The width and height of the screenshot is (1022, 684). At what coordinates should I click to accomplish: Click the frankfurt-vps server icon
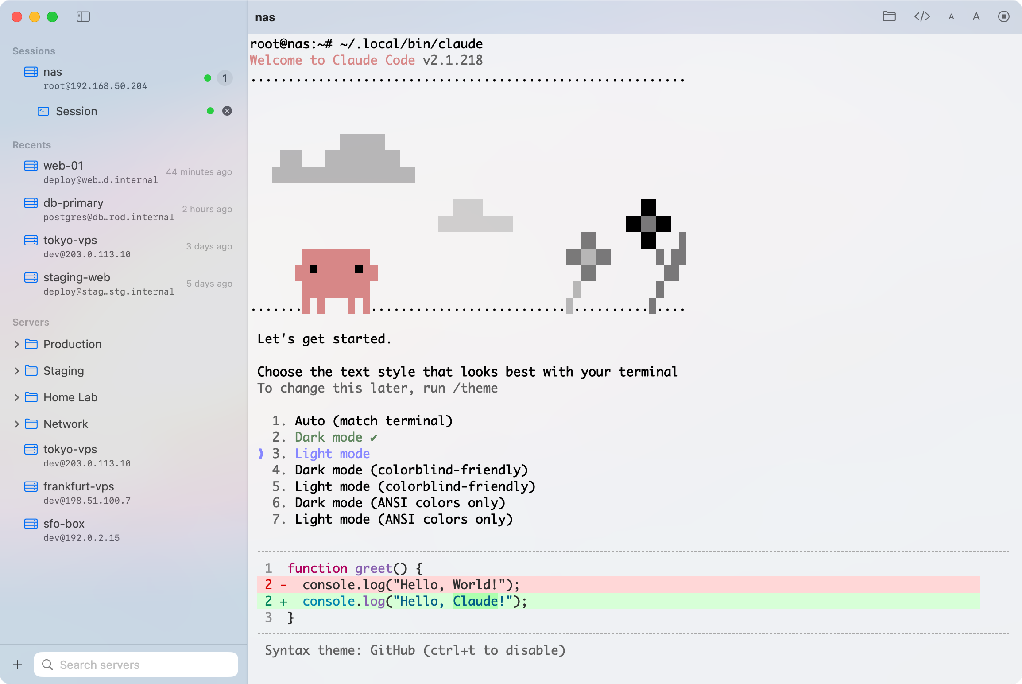click(31, 486)
